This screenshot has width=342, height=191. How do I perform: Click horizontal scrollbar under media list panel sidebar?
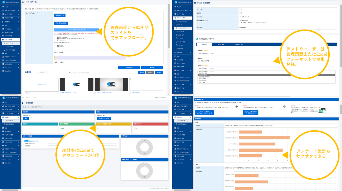(10, 95)
